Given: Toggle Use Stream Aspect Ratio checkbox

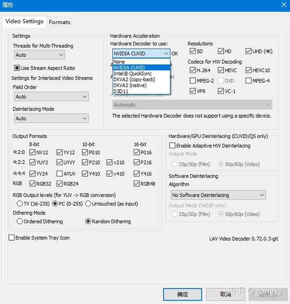Looking at the screenshot, I should click(17, 68).
